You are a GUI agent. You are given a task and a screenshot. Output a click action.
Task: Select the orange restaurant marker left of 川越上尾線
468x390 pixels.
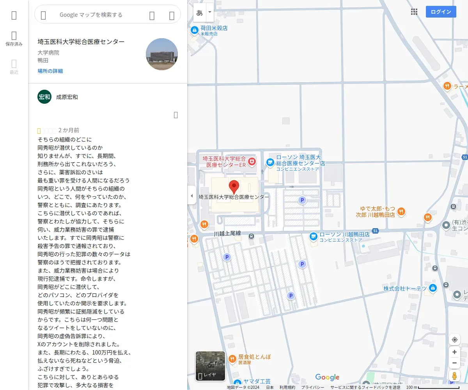click(x=204, y=224)
